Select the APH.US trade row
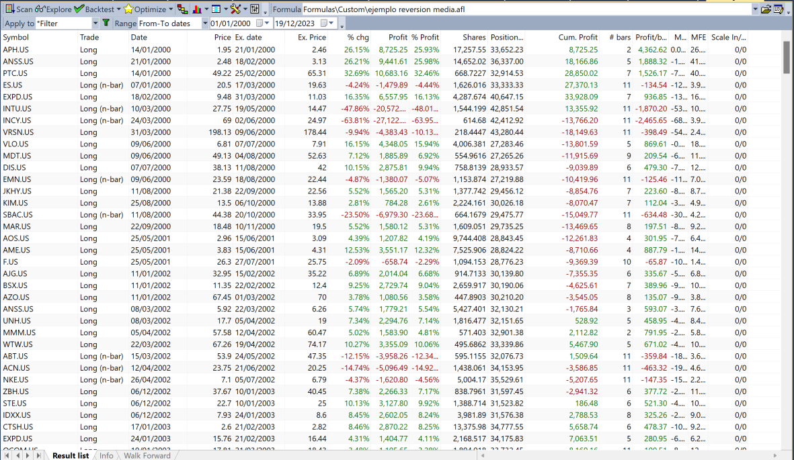The height and width of the screenshot is (460, 794). pyautogui.click(x=374, y=50)
